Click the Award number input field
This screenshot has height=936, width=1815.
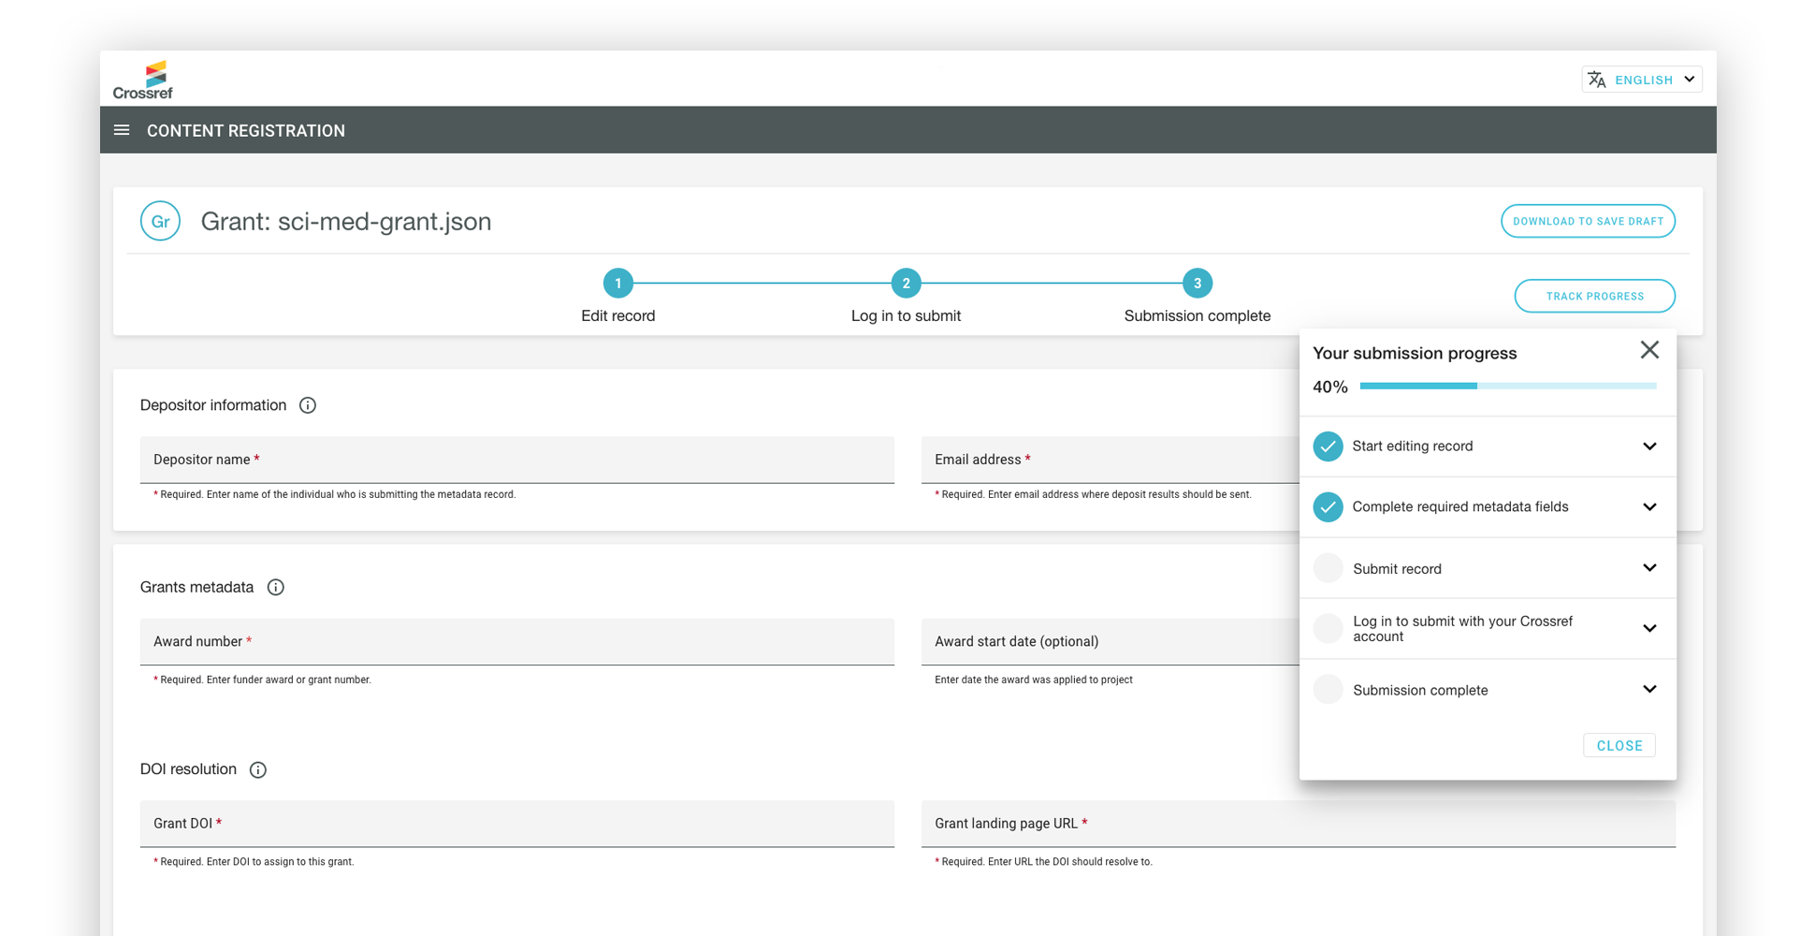click(x=516, y=642)
